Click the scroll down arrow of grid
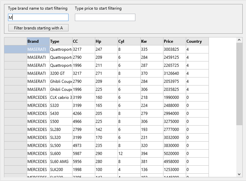The width and height of the screenshot is (246, 181). coord(239,174)
